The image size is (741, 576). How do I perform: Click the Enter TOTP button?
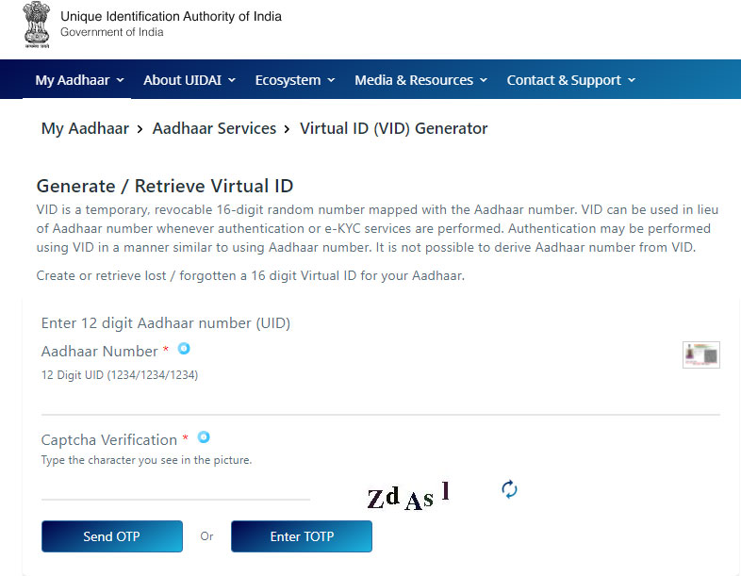click(302, 536)
